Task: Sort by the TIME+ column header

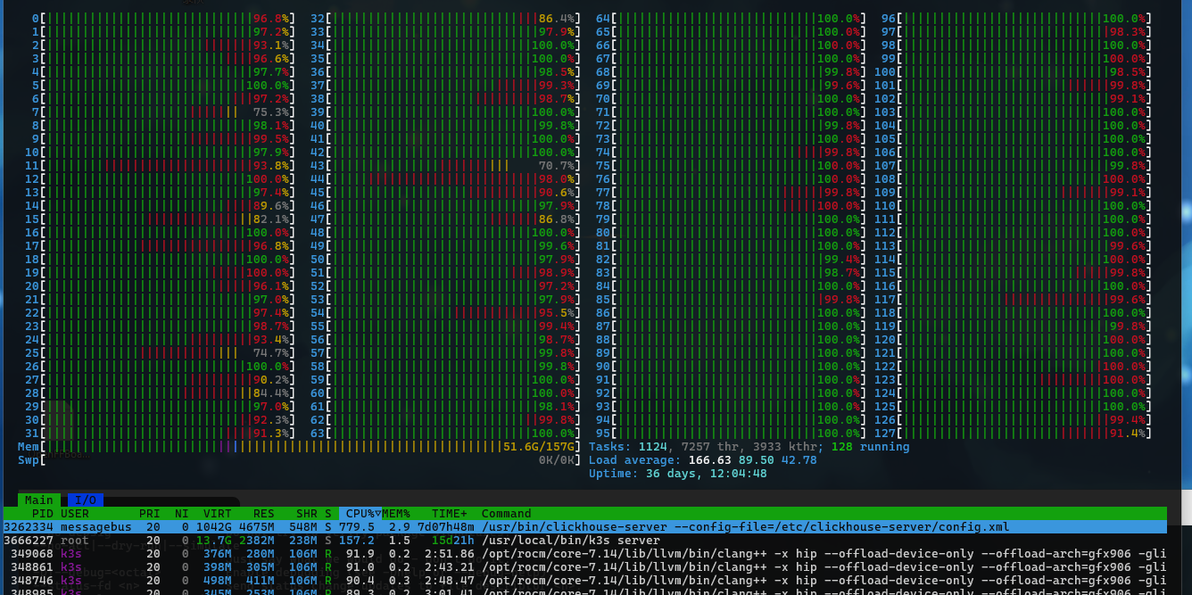Action: coord(450,514)
